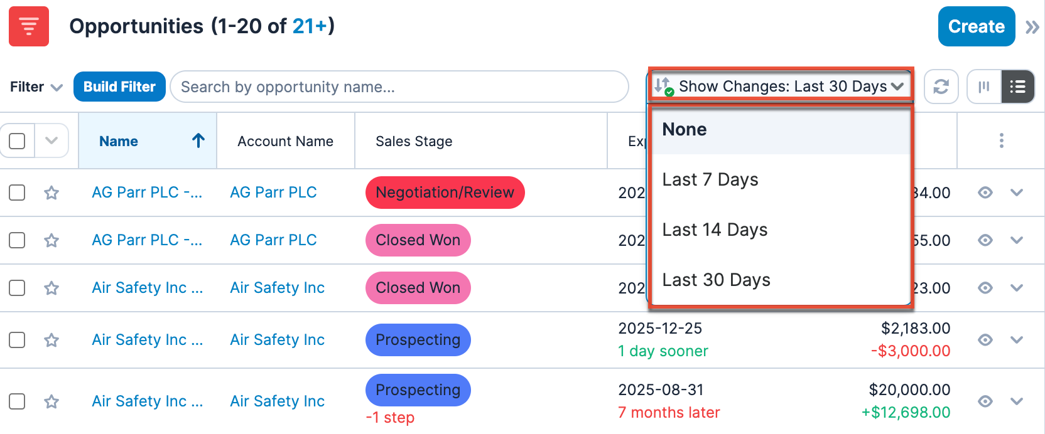Select the first AG Parr PLC row checkbox

tap(18, 193)
